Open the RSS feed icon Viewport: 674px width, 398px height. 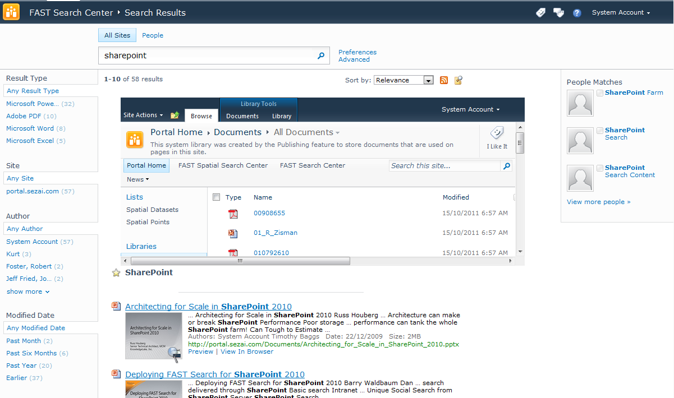444,80
